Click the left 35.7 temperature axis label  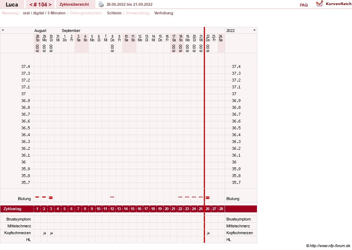25,182
